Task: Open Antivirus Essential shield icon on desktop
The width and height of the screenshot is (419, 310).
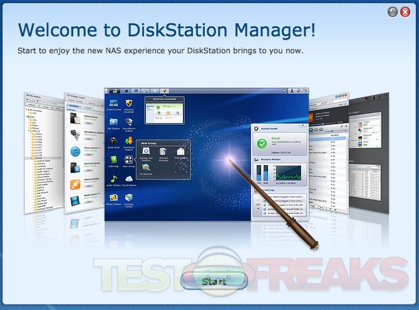Action: [128, 102]
